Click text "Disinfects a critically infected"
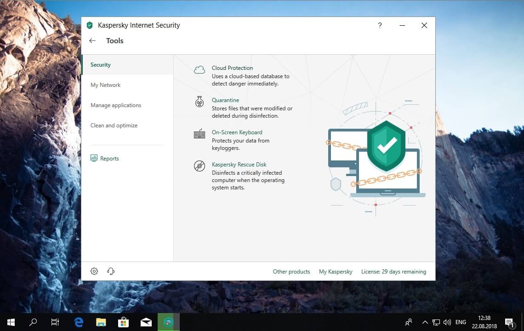524x331 pixels. (x=247, y=173)
